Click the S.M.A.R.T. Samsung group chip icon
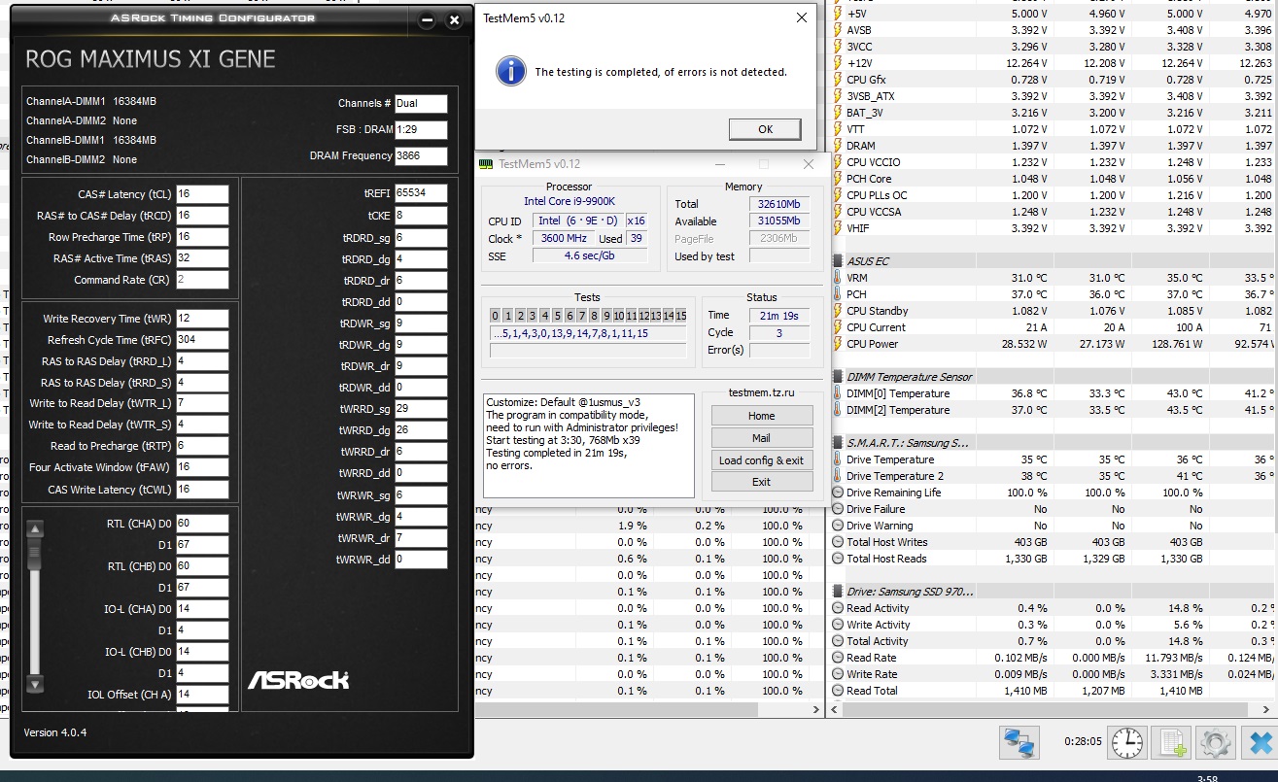This screenshot has width=1278, height=782. (x=838, y=443)
